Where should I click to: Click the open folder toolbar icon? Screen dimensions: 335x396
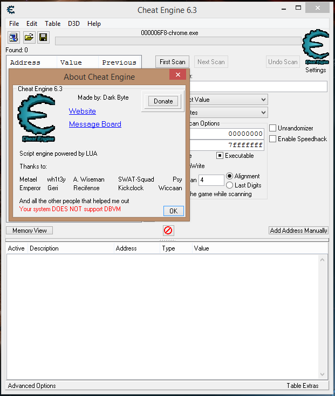point(29,37)
